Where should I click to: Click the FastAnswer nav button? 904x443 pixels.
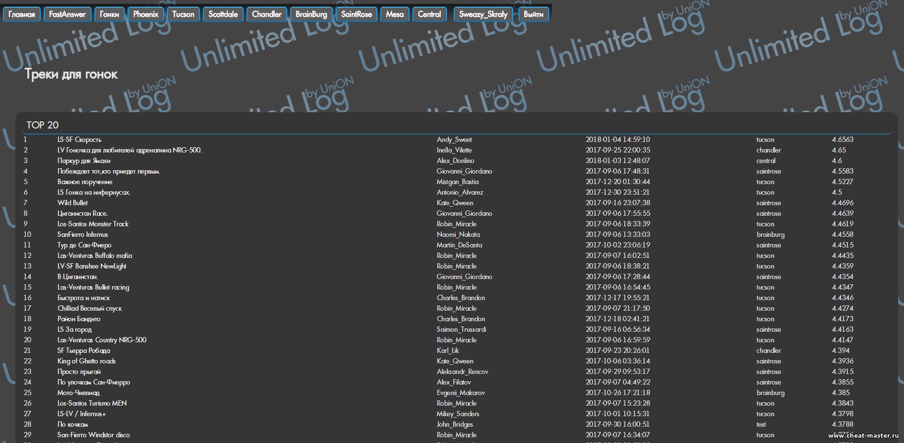tap(67, 14)
